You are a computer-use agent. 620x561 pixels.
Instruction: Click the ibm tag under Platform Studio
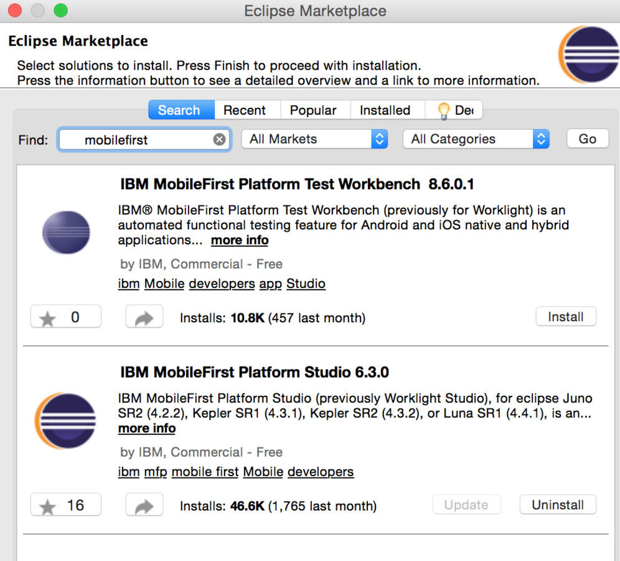tap(129, 471)
